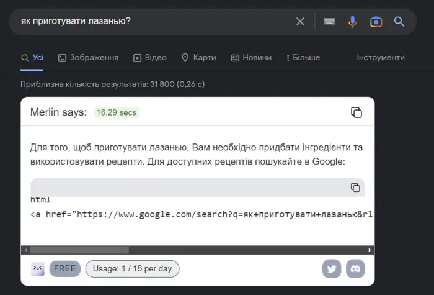The width and height of the screenshot is (434, 295).
Task: Copy Merlin's full response
Action: click(356, 112)
